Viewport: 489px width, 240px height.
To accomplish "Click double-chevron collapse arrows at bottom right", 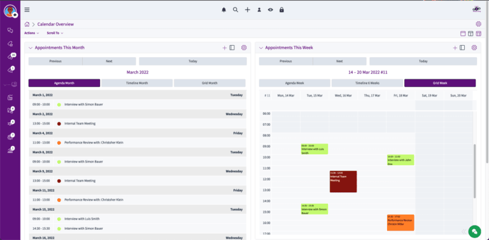I will [x=464, y=231].
